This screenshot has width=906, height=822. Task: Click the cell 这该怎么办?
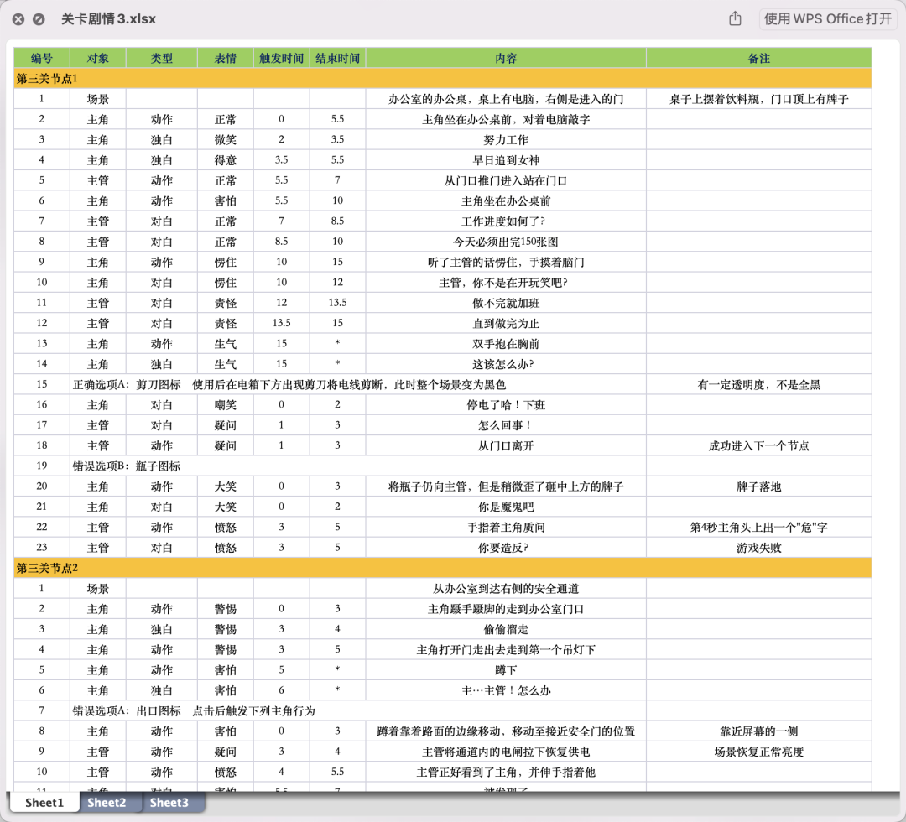[x=506, y=364]
